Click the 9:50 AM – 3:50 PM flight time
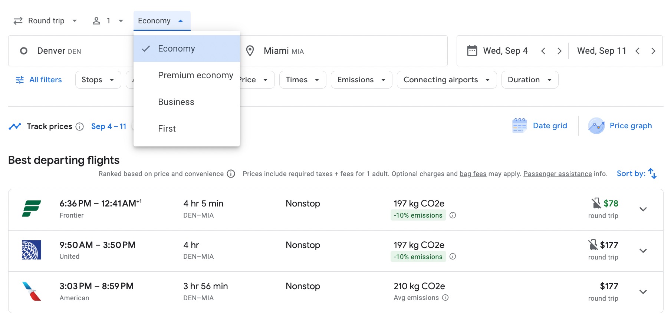The image size is (671, 324). pyautogui.click(x=97, y=245)
